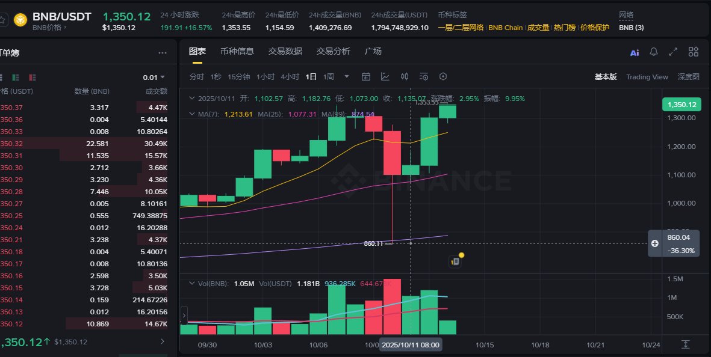The width and height of the screenshot is (711, 357).
Task: Open chart display list settings icon
Action: point(423,76)
